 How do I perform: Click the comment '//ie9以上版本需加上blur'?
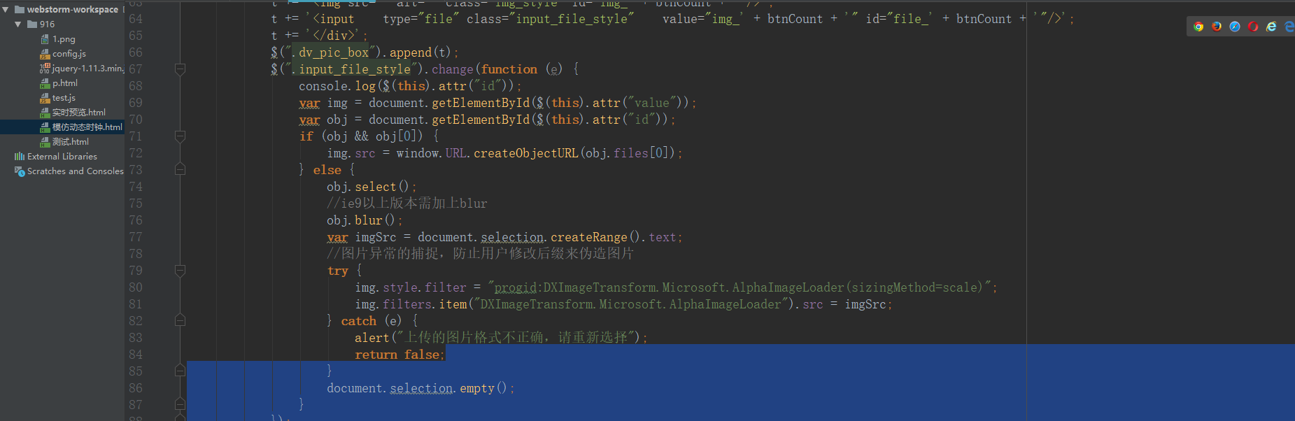coord(407,204)
